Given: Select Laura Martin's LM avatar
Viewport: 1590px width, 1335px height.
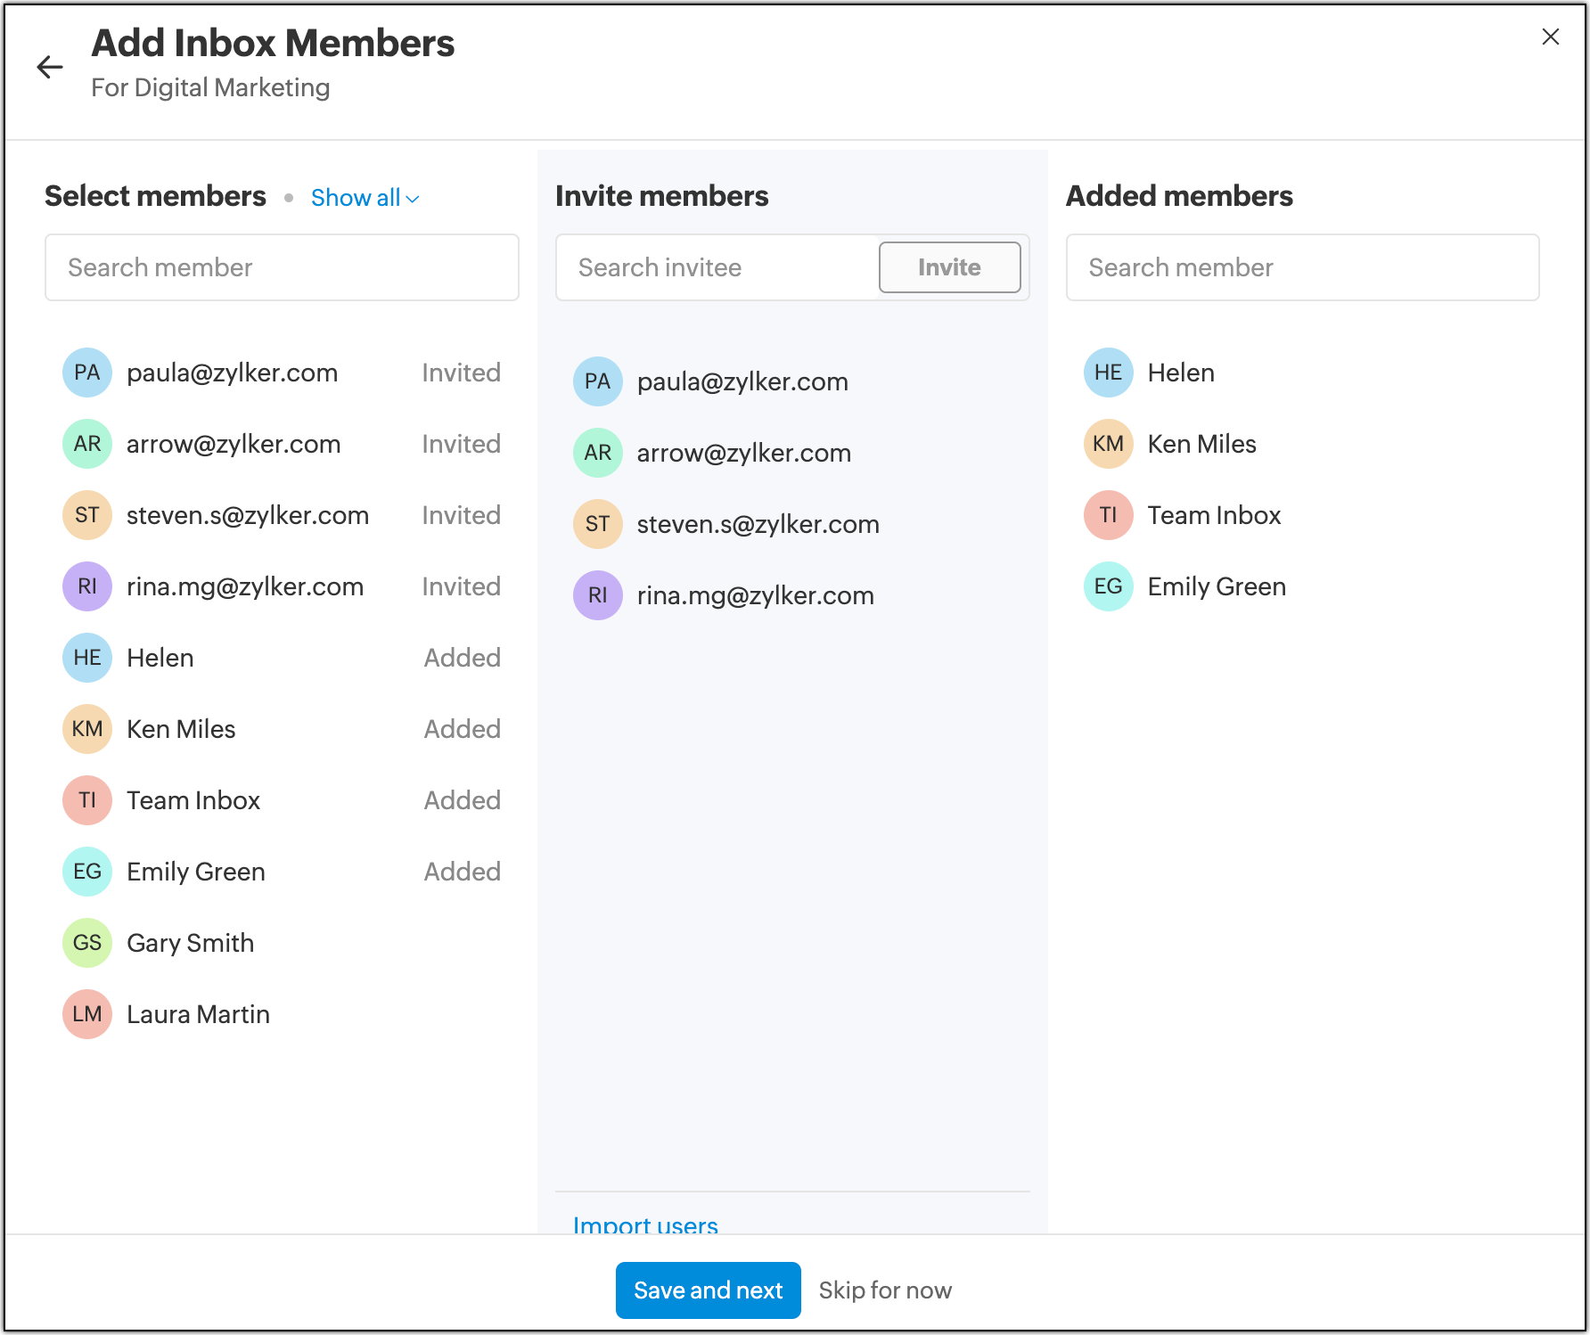Looking at the screenshot, I should (87, 1014).
